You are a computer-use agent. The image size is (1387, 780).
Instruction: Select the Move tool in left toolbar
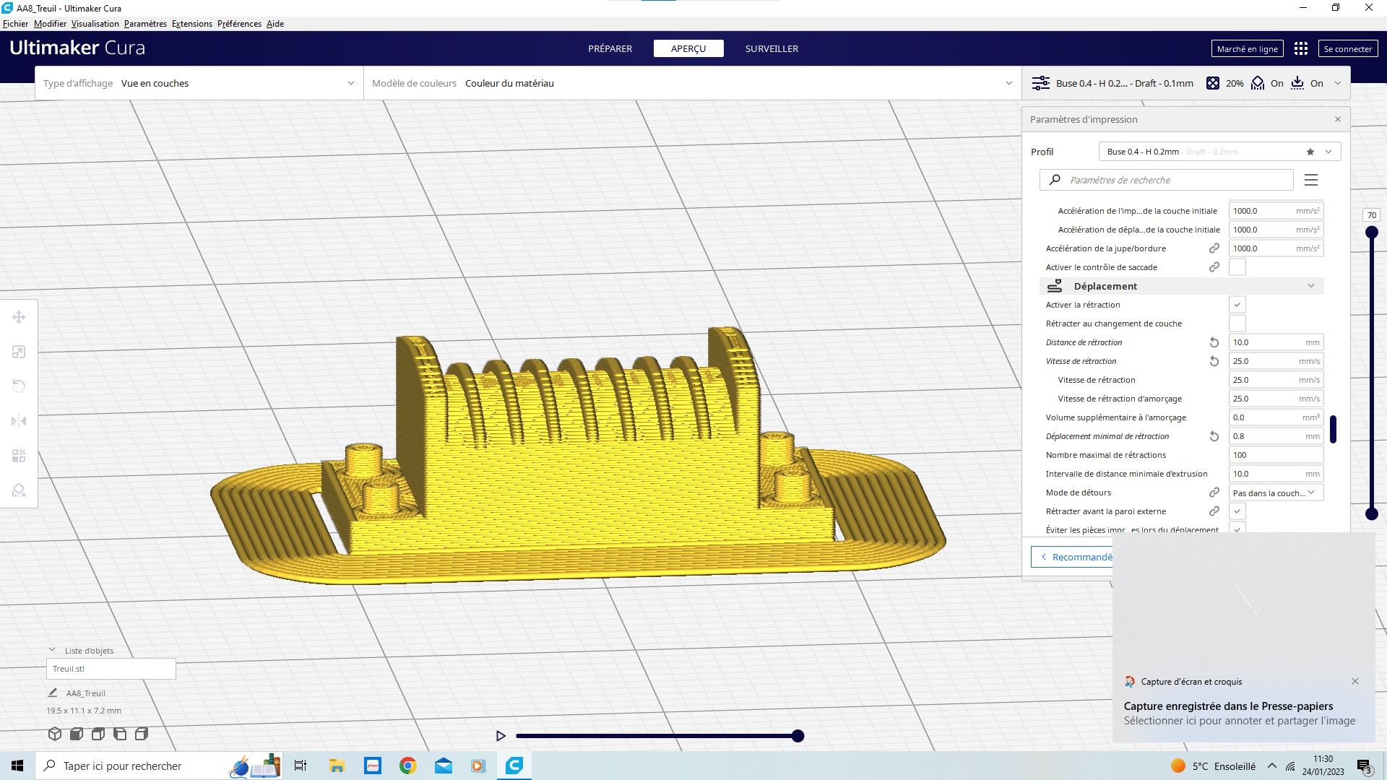19,317
